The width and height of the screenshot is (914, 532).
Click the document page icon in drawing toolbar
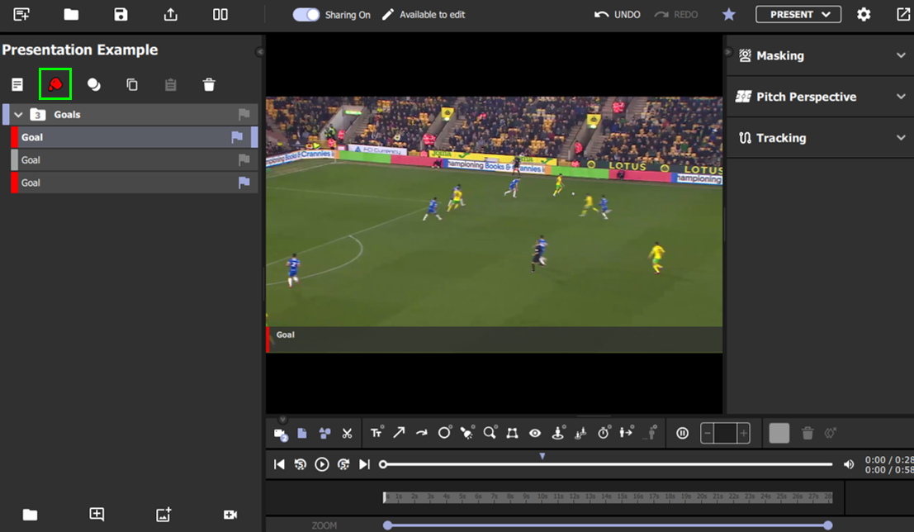[302, 433]
